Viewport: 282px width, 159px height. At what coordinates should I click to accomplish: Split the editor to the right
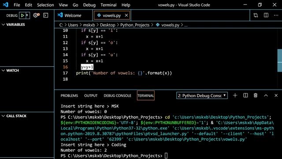click(266, 15)
